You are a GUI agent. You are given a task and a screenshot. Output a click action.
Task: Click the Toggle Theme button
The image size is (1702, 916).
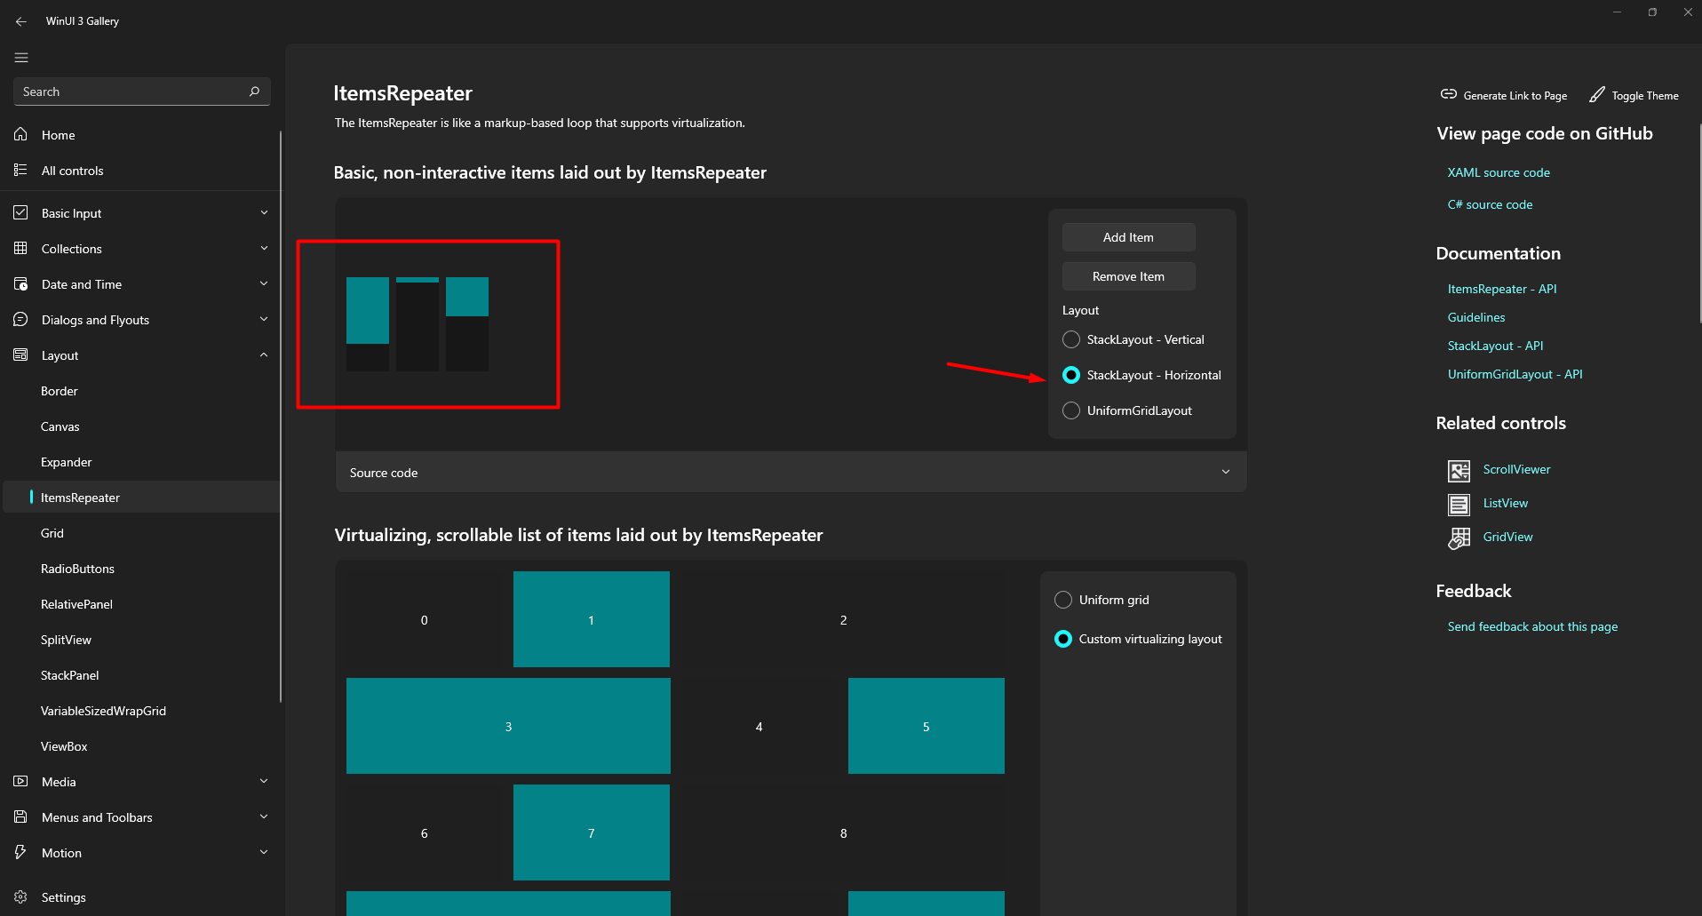1634,95
